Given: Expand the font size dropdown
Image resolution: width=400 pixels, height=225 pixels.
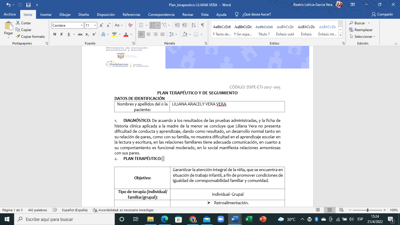Looking at the screenshot, I should [x=95, y=25].
